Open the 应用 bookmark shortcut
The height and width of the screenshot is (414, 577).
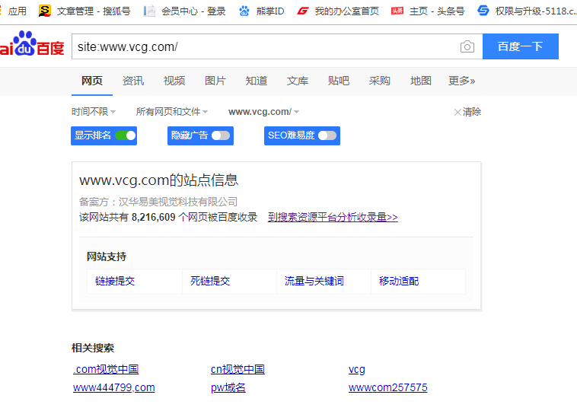[17, 11]
